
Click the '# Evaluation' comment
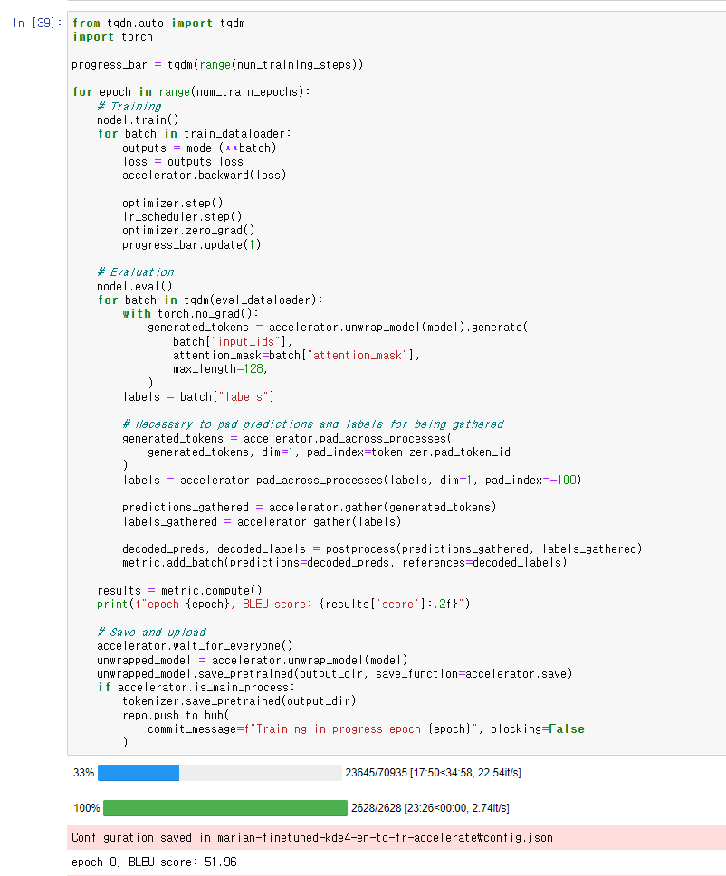click(x=136, y=272)
